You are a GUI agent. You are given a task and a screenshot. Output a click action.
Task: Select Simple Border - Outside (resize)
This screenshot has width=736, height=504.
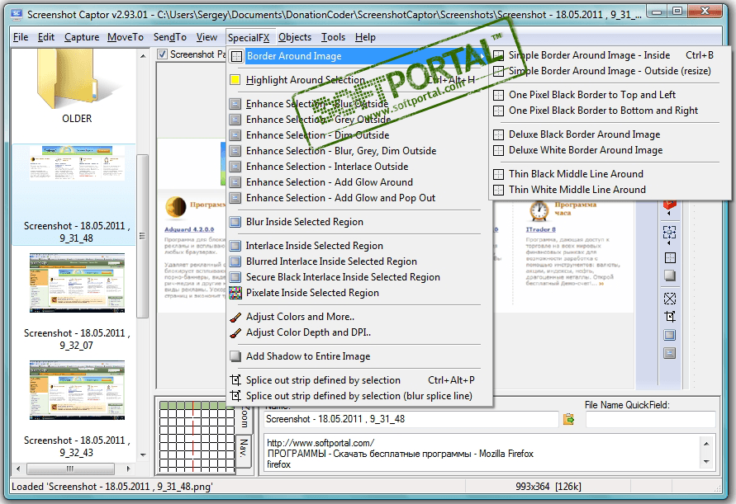[x=610, y=71]
